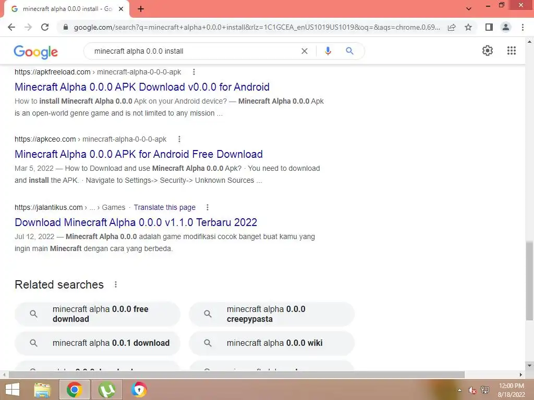Screen dimensions: 534x400
Task: View site information via the lock icon
Action: 66,27
